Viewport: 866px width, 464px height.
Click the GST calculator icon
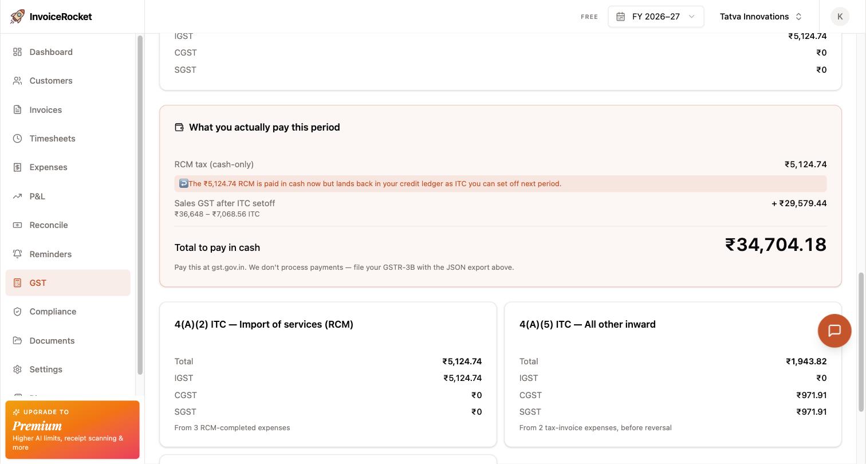tap(17, 283)
